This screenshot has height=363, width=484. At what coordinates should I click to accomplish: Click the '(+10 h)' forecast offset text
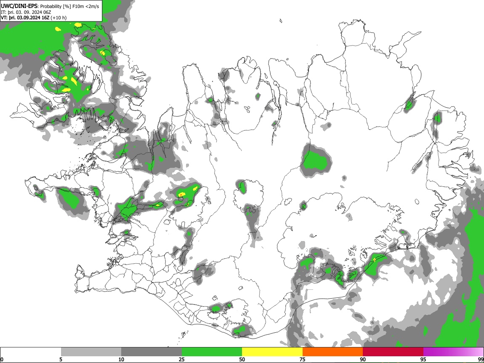59,18
